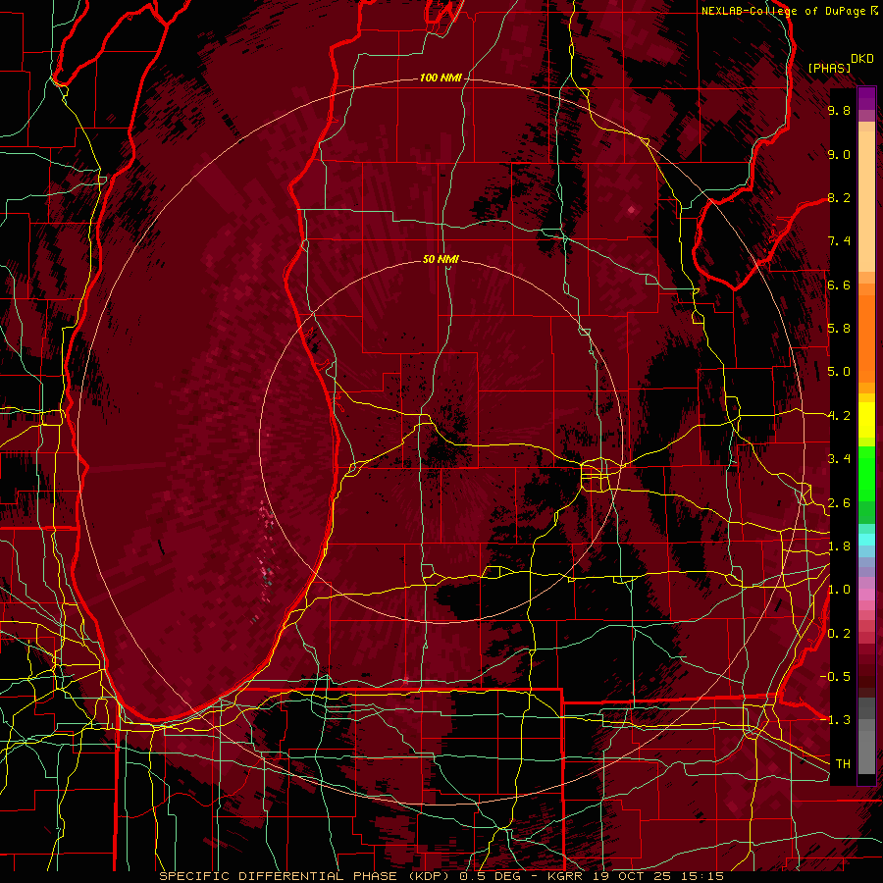Click the '19 OCT 25' date
The image size is (883, 883).
click(x=630, y=876)
